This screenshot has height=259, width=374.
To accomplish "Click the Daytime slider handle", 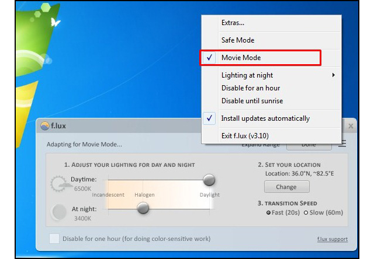I will (209, 180).
